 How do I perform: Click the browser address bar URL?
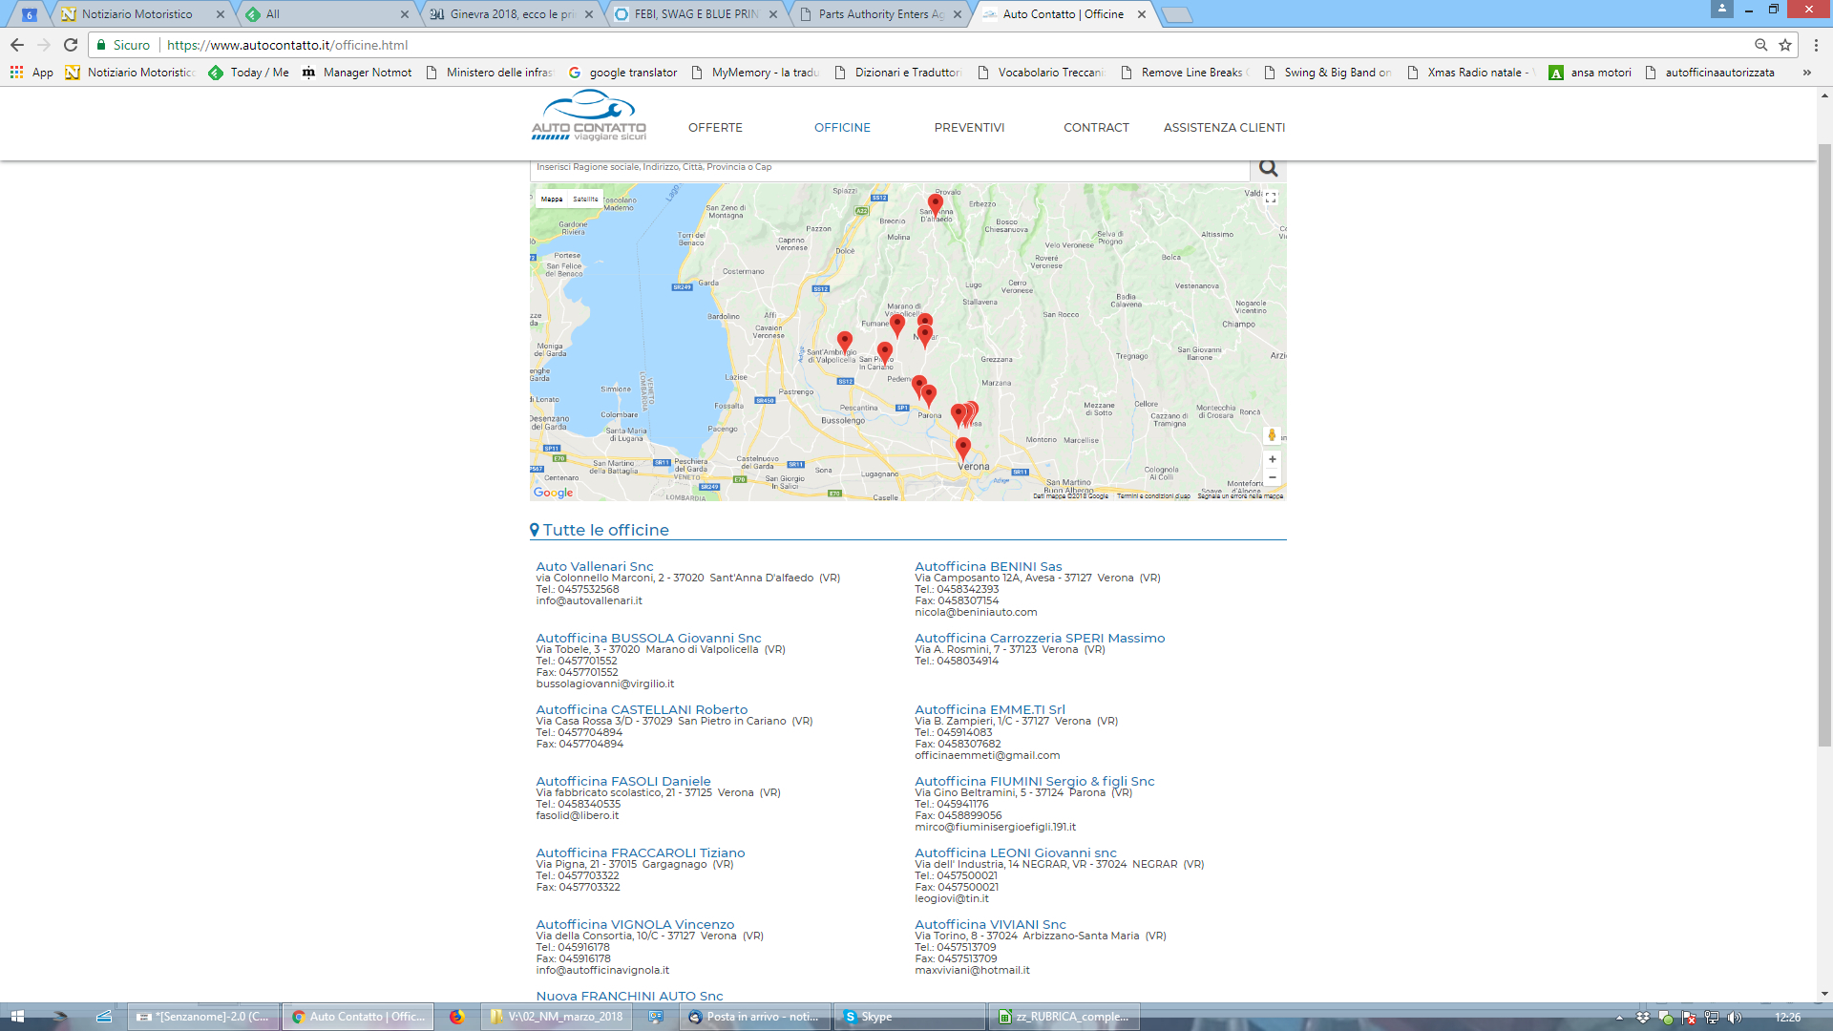click(287, 45)
